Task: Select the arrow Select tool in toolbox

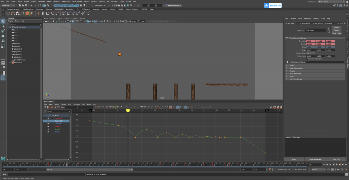Action: click(3, 21)
